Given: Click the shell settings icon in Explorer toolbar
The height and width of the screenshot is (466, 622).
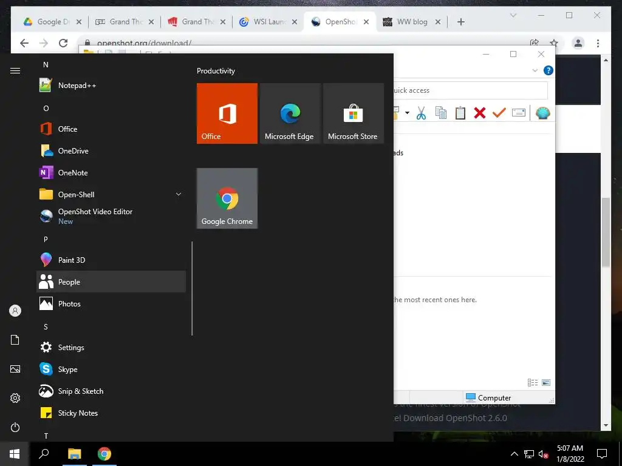Looking at the screenshot, I should (x=542, y=113).
